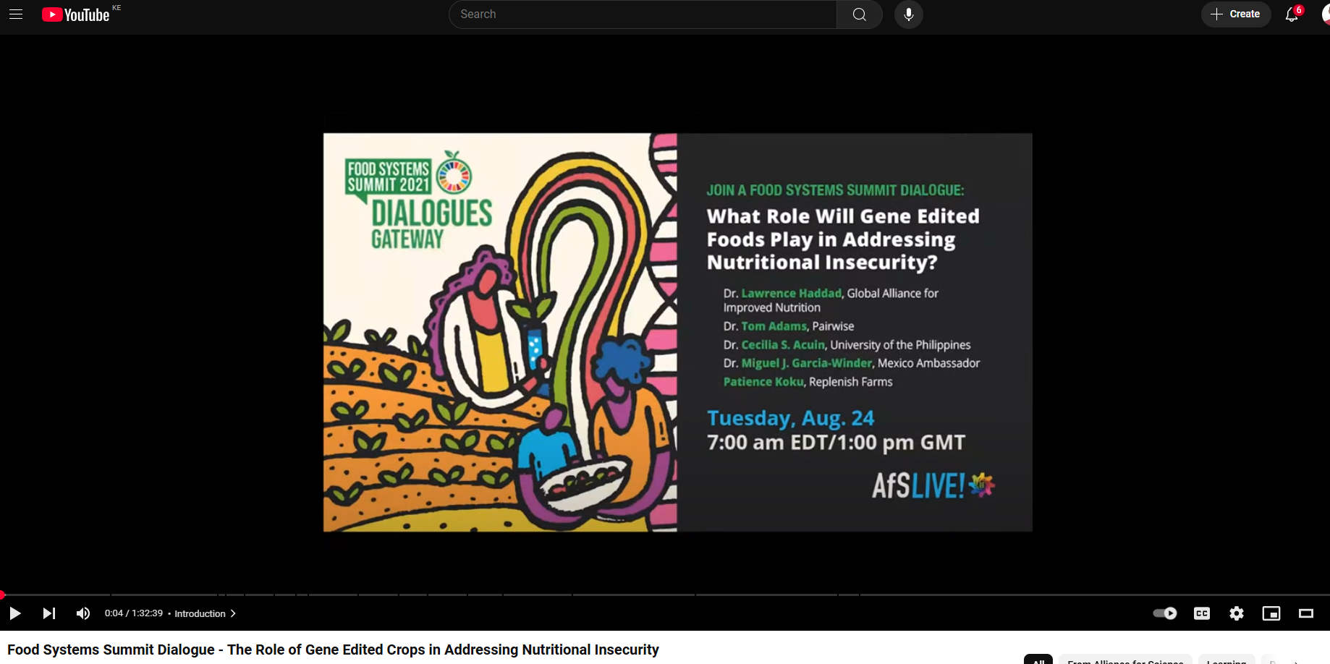Open the YouTube guide hamburger menu
The image size is (1330, 664).
tap(16, 14)
